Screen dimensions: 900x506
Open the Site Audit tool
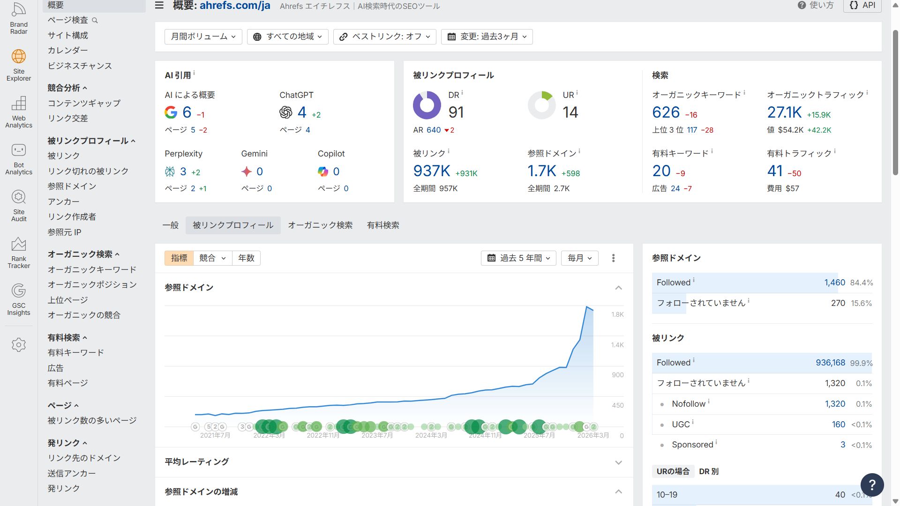coord(18,205)
